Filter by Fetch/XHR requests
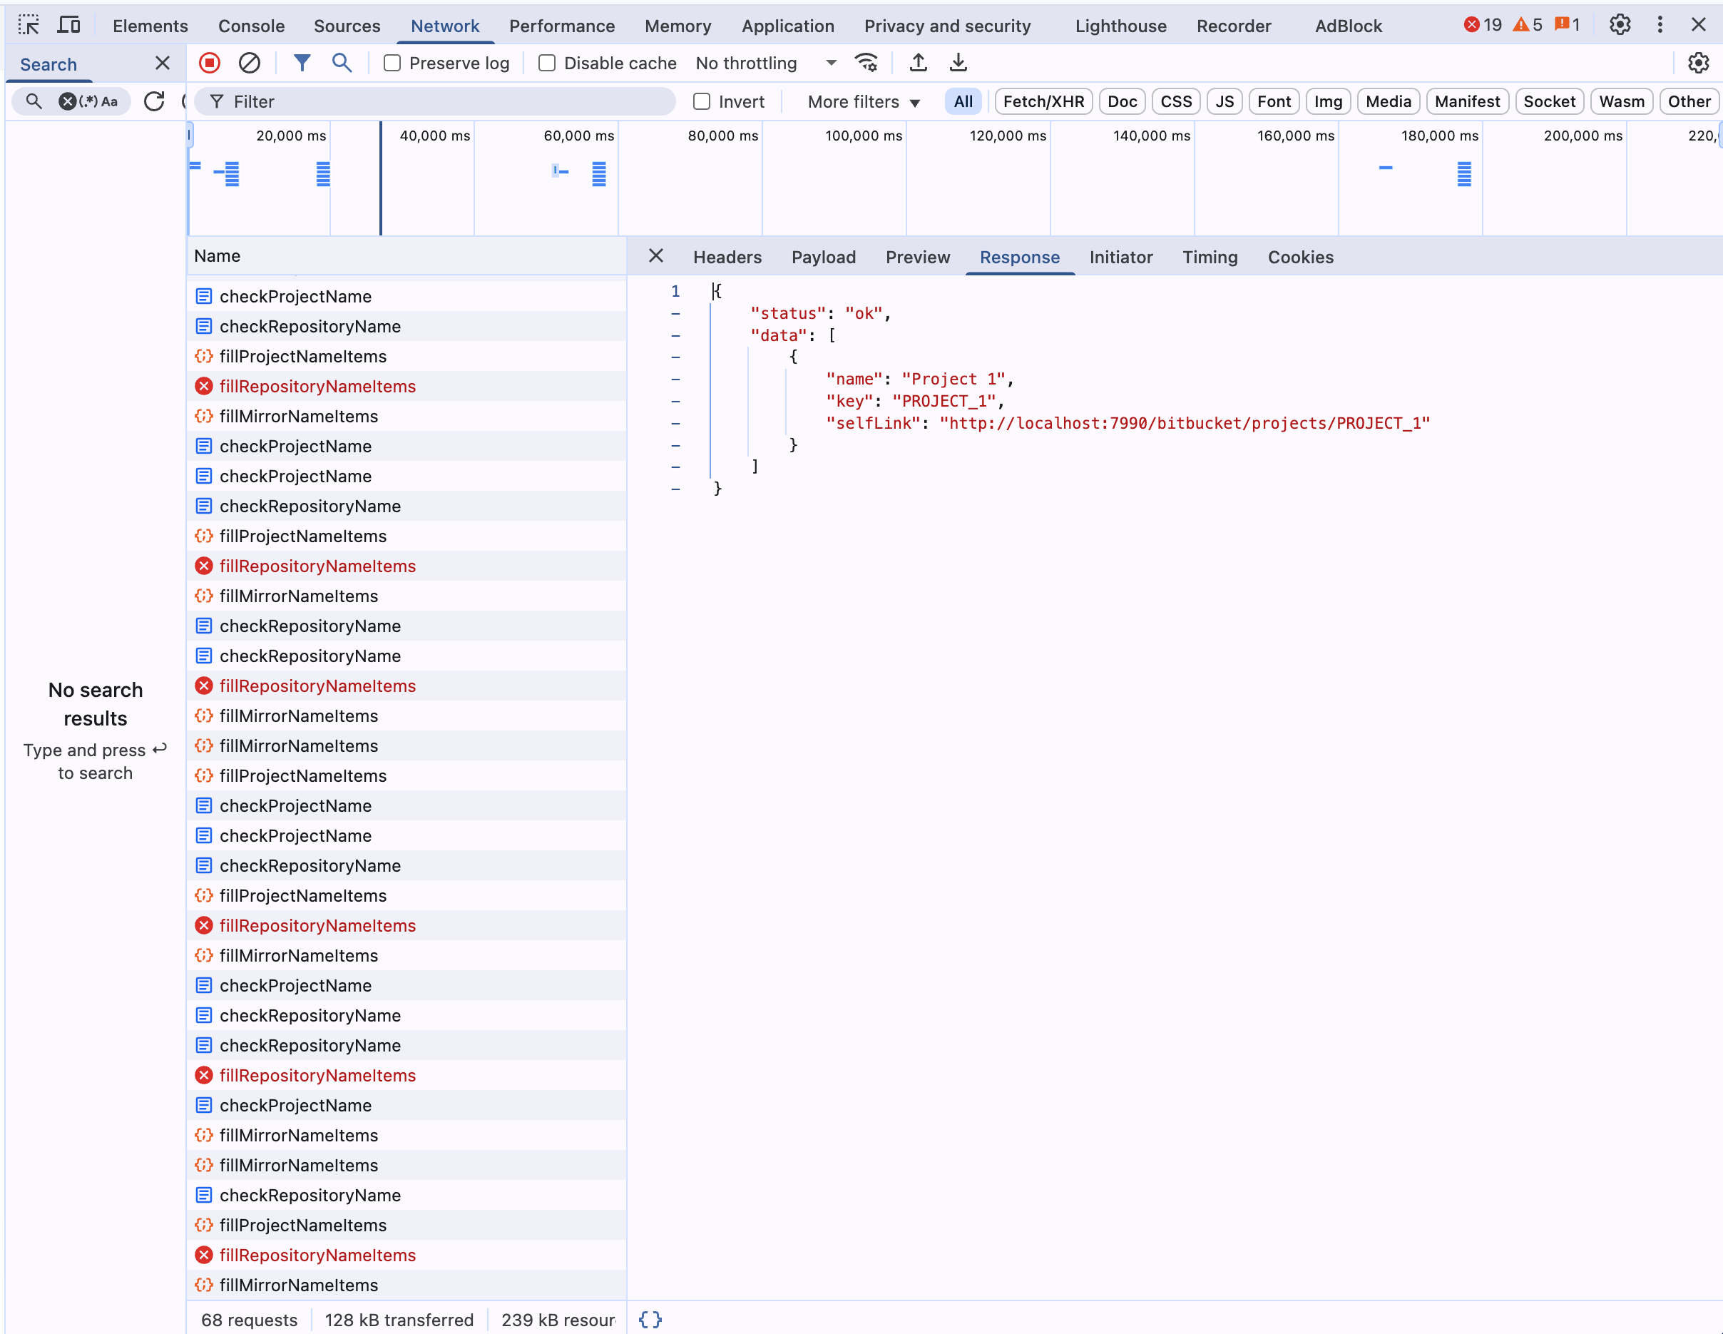This screenshot has width=1723, height=1334. pos(1043,101)
